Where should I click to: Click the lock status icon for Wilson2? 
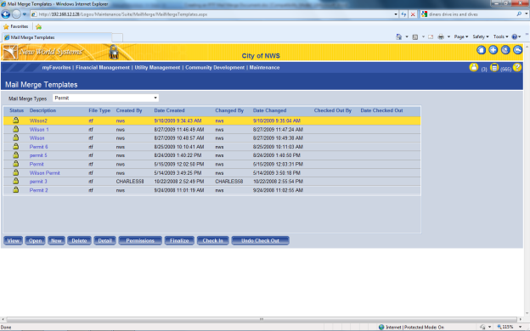click(x=15, y=121)
